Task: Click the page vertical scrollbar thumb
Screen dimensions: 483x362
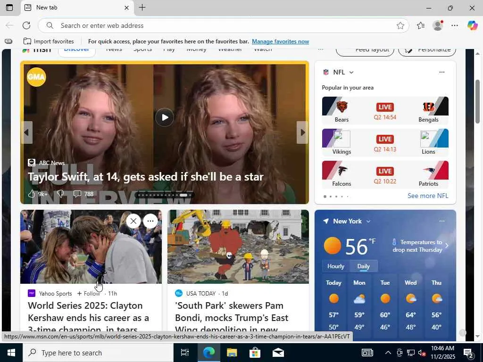Action: [x=477, y=101]
